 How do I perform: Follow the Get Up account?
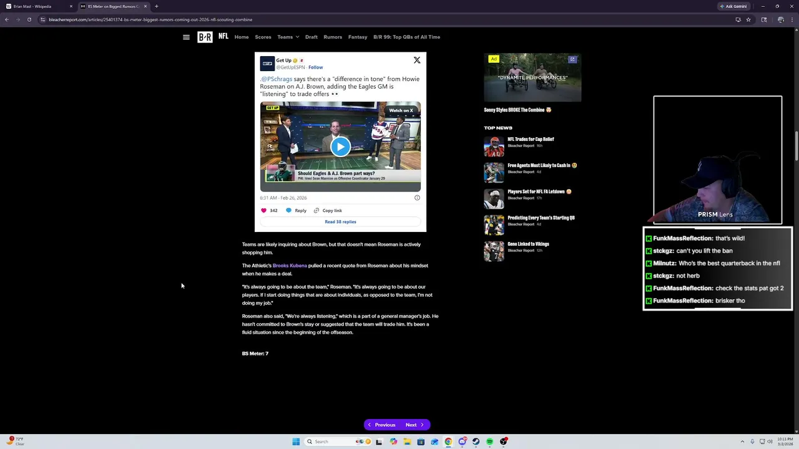[315, 67]
